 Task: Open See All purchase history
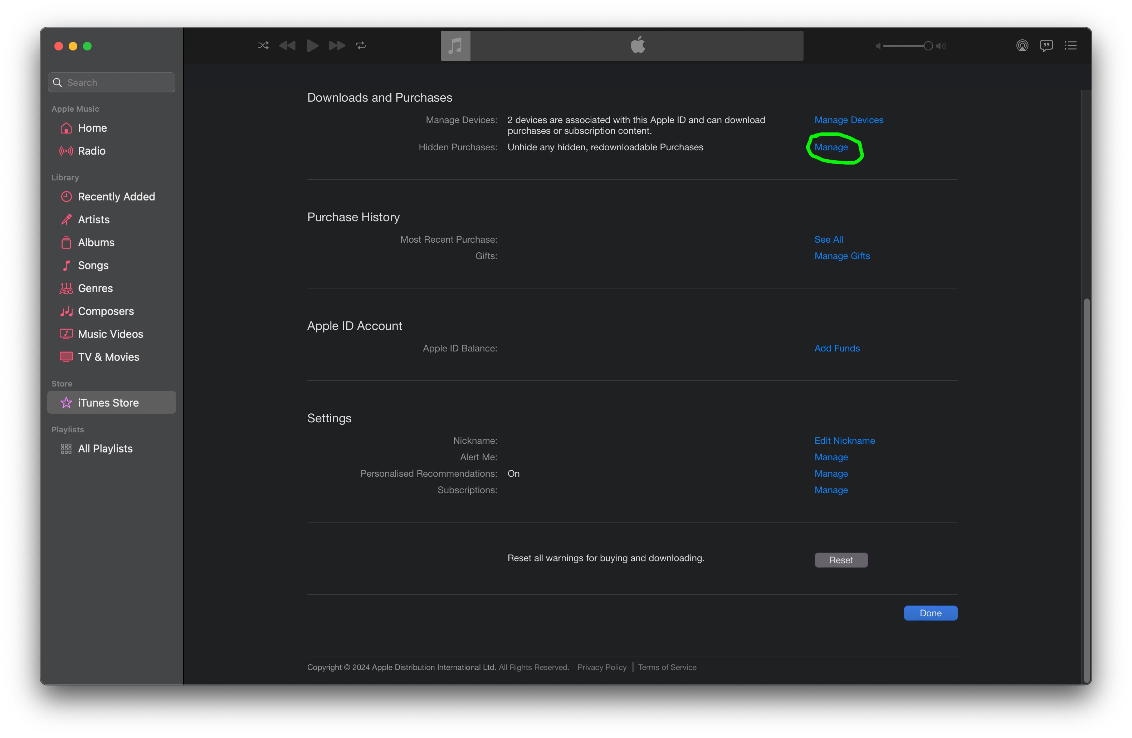829,239
